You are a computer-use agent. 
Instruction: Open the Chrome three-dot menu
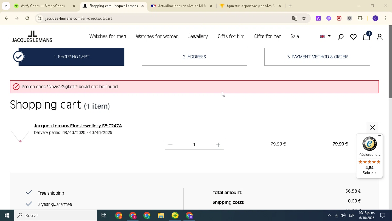386,18
